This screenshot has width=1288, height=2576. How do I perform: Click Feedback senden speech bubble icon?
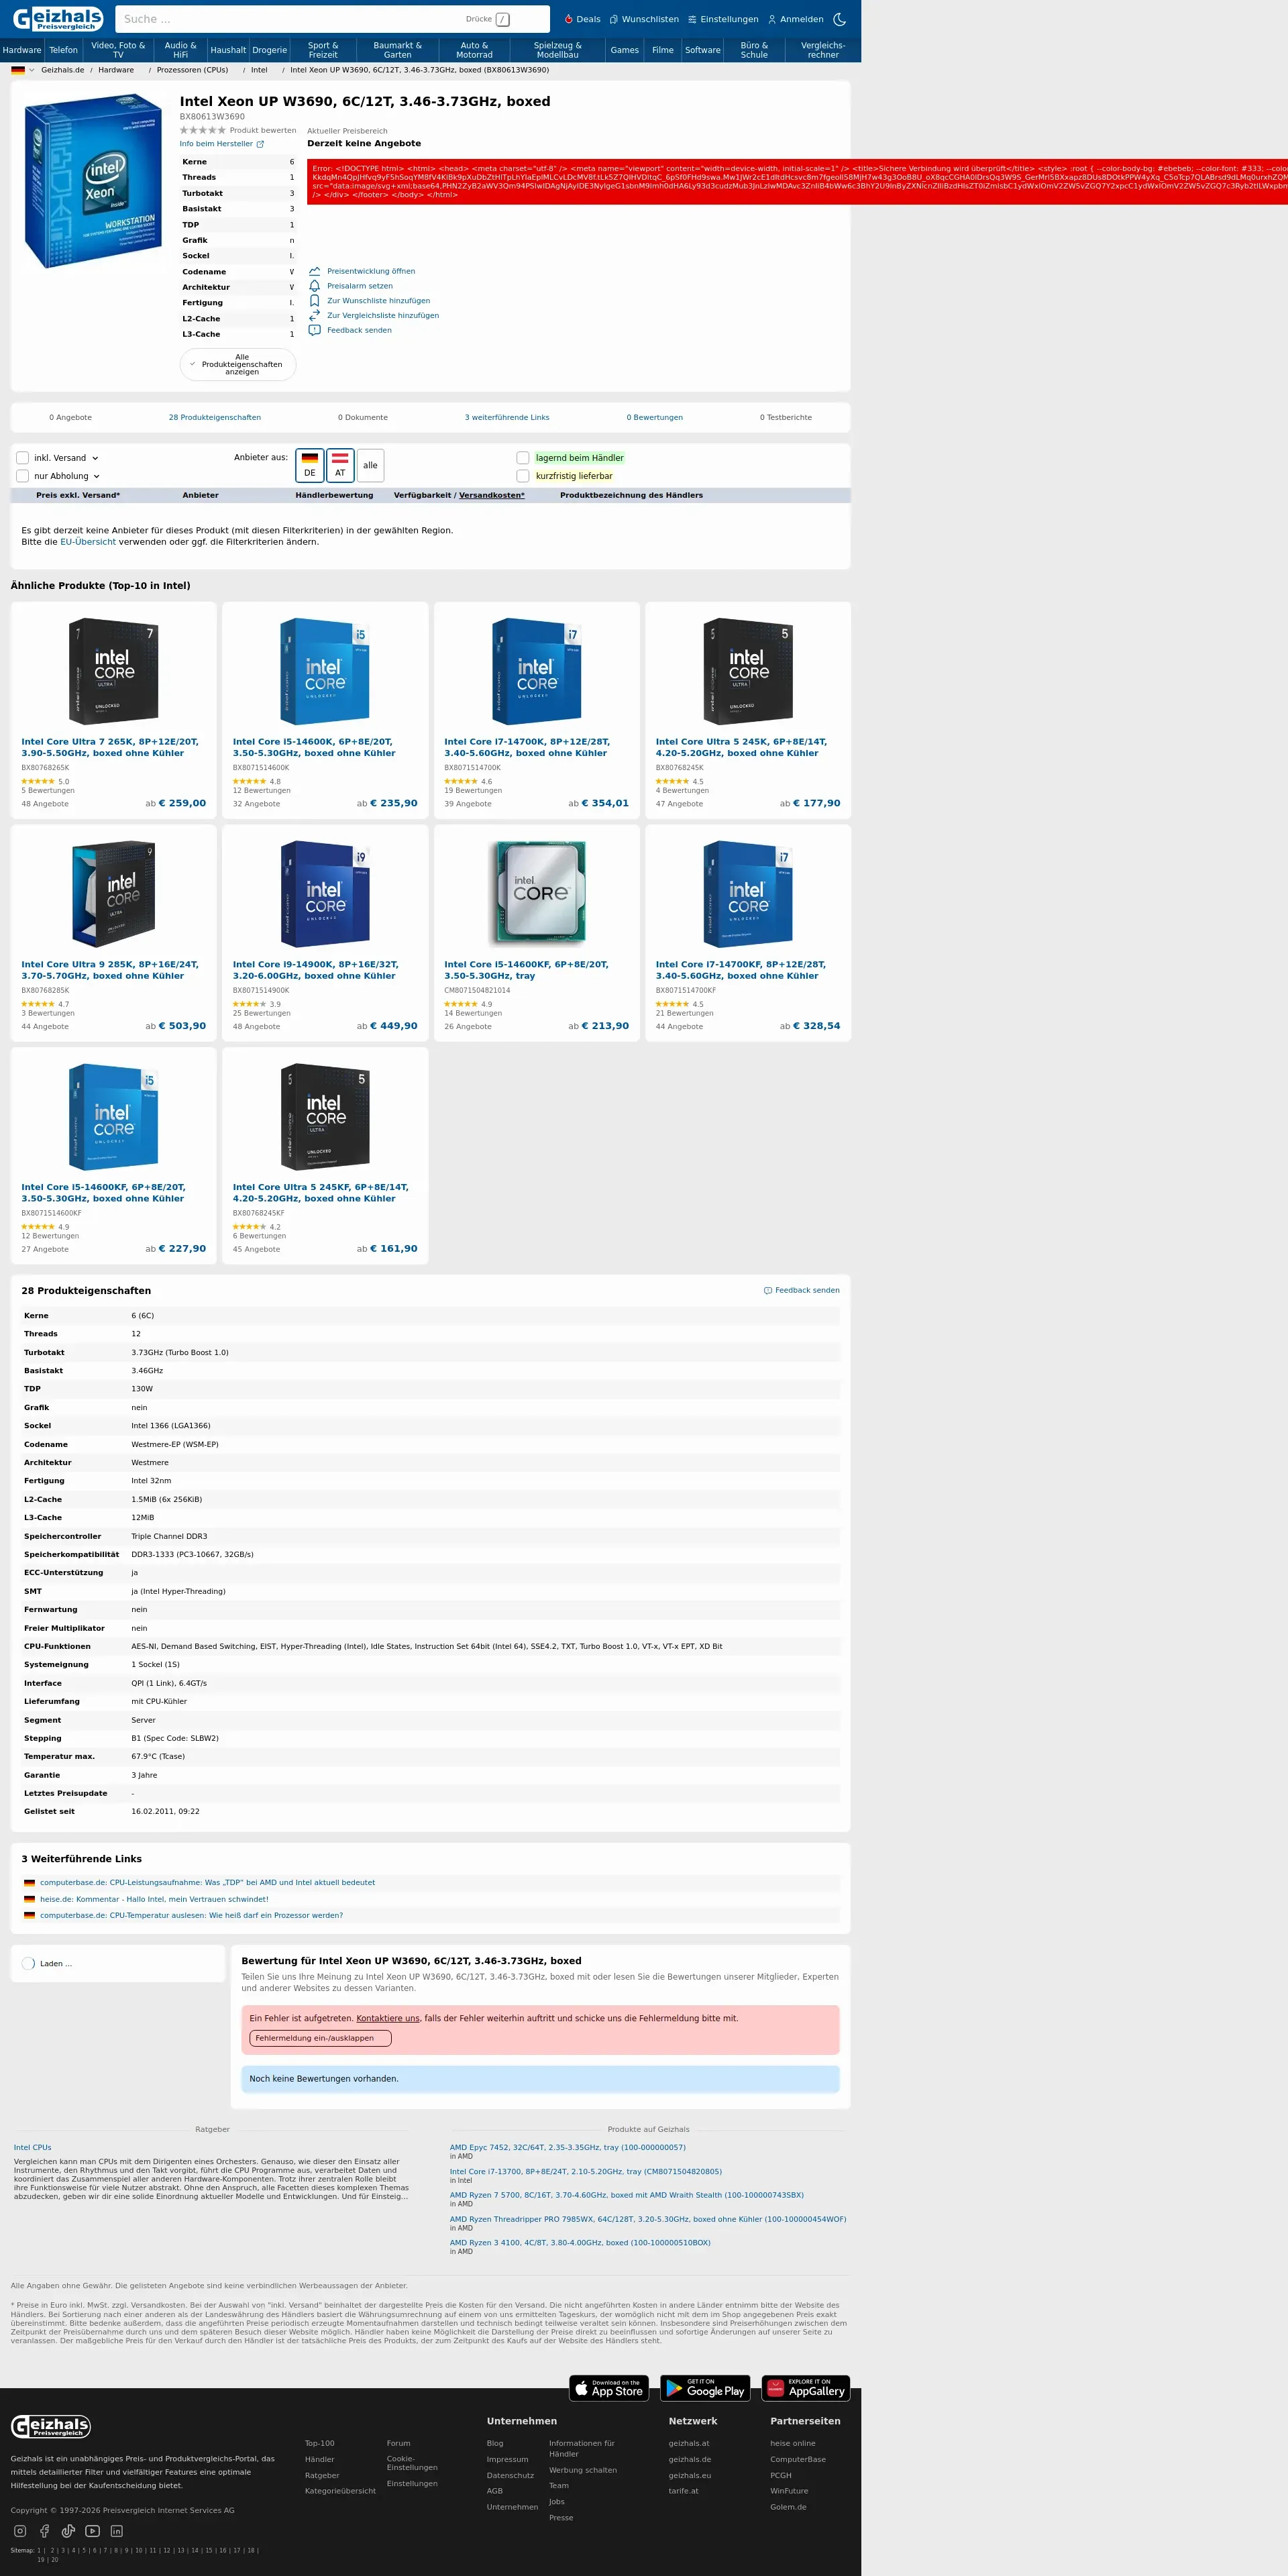(x=314, y=330)
